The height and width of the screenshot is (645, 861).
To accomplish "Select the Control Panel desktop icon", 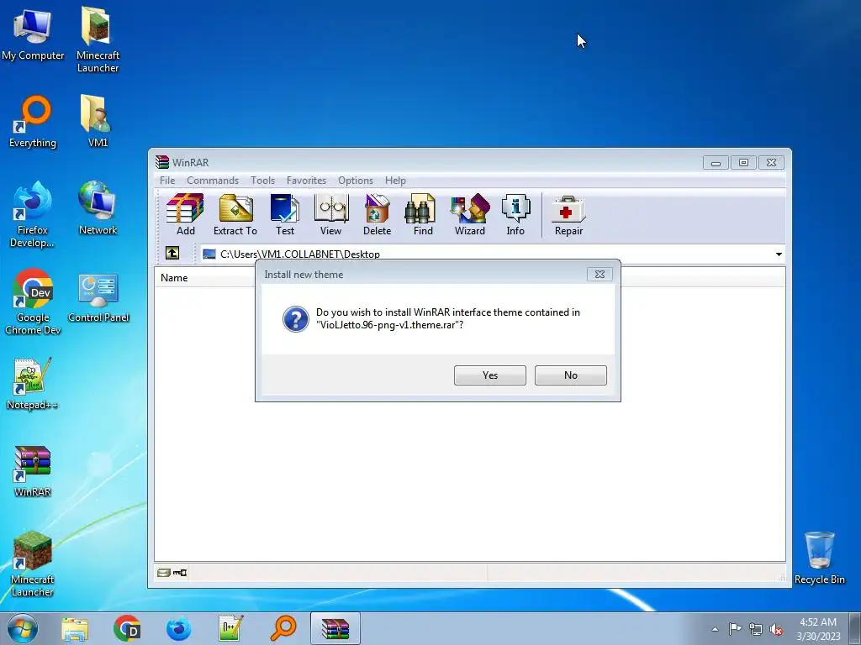I will [98, 298].
